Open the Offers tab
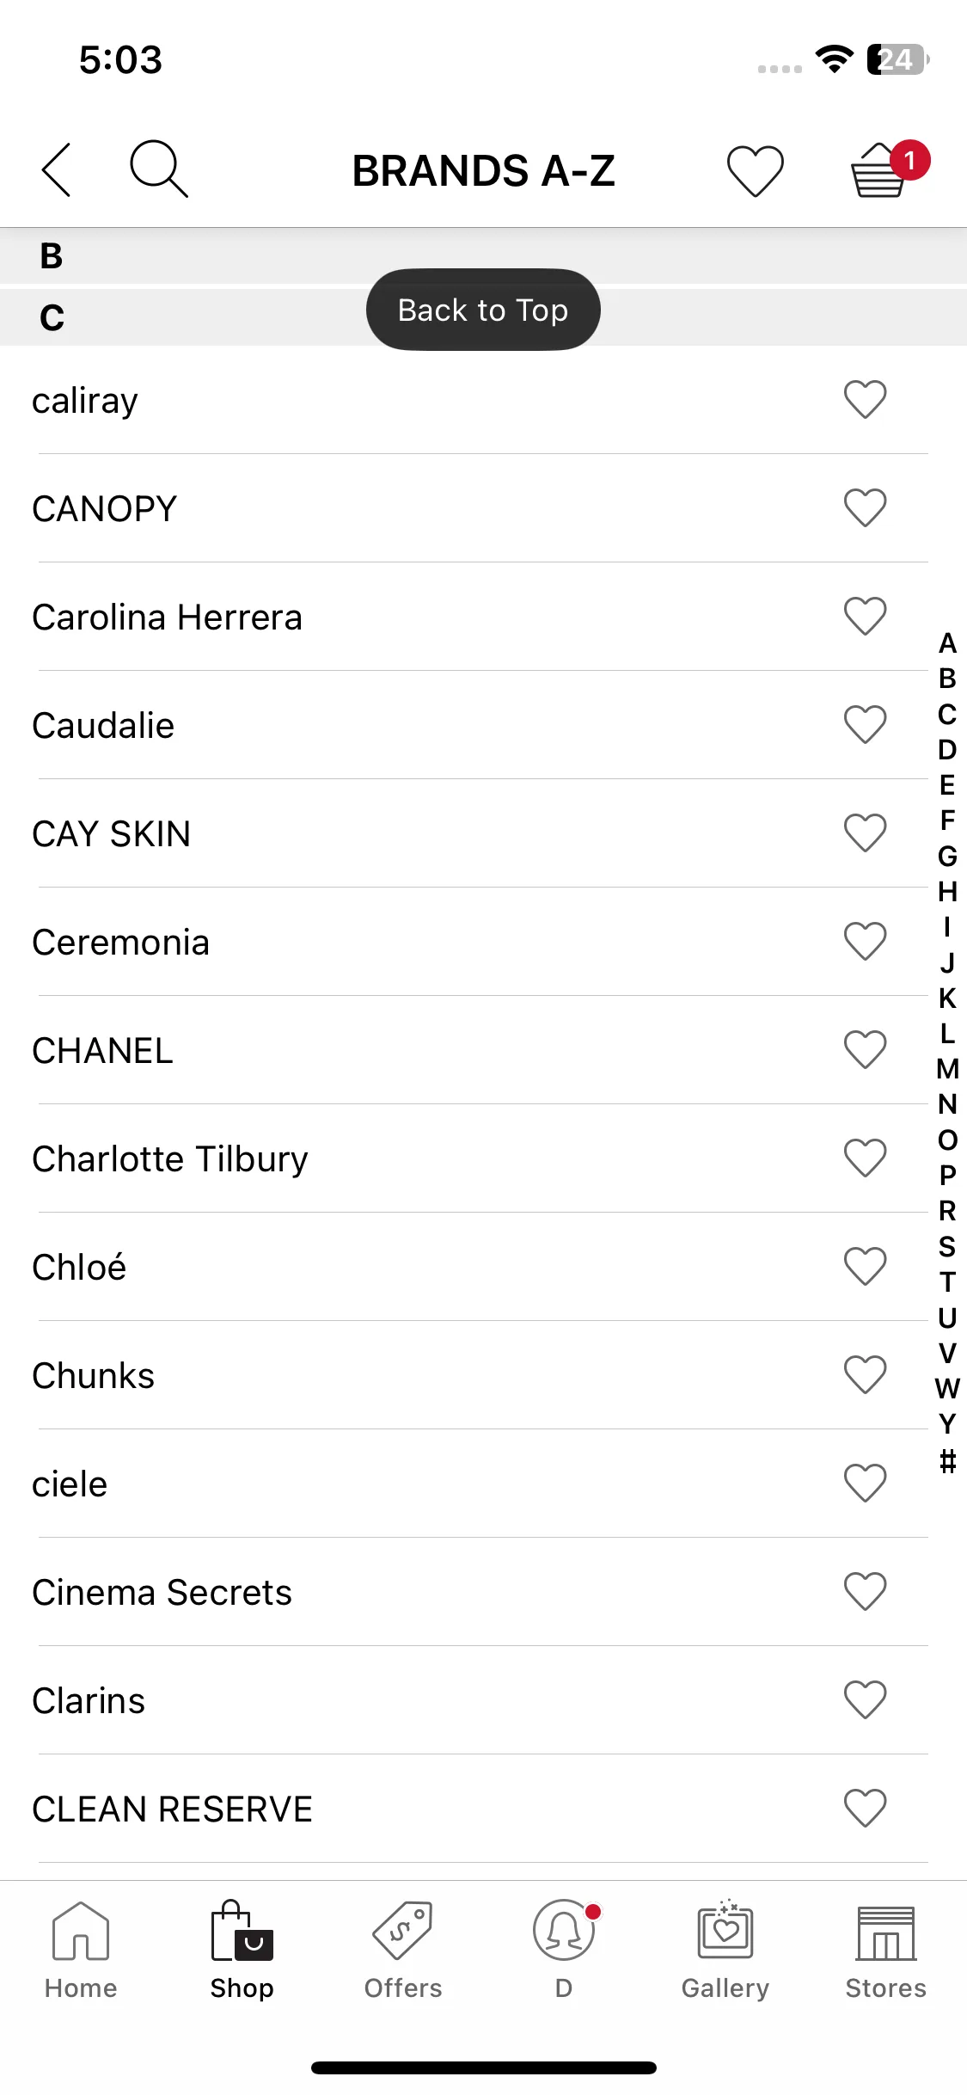The height and width of the screenshot is (2095, 967). (403, 1950)
